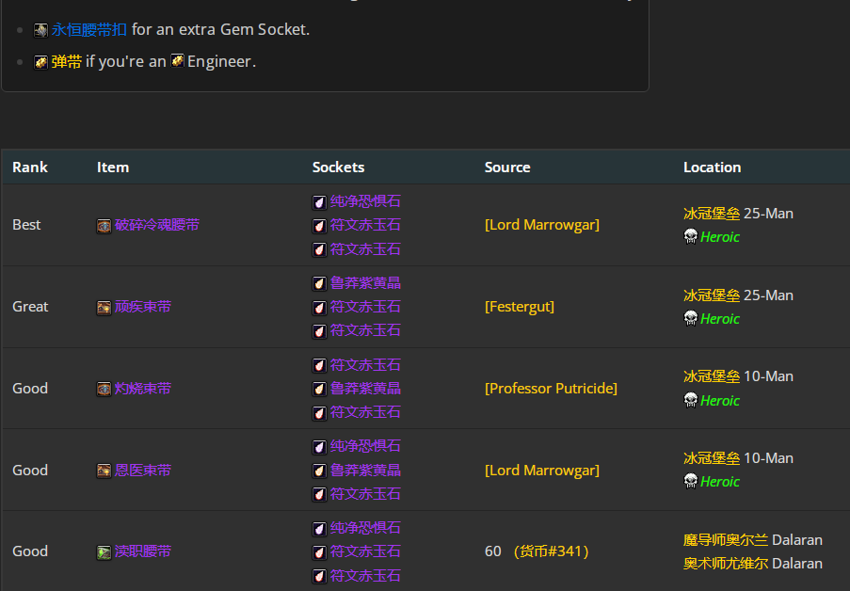This screenshot has width=850, height=591.
Task: Click the 鲁莽紫黄晶 gem icon in the Festergut row
Action: pyautogui.click(x=320, y=283)
